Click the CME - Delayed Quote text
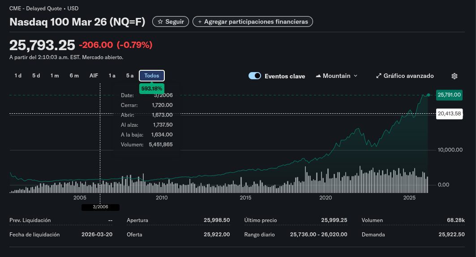476x257 pixels. (x=35, y=9)
